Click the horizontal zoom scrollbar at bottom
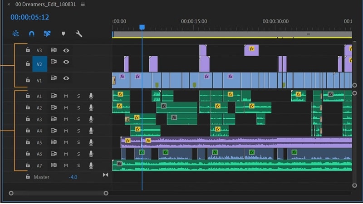This screenshot has width=363, height=204. pos(59,193)
